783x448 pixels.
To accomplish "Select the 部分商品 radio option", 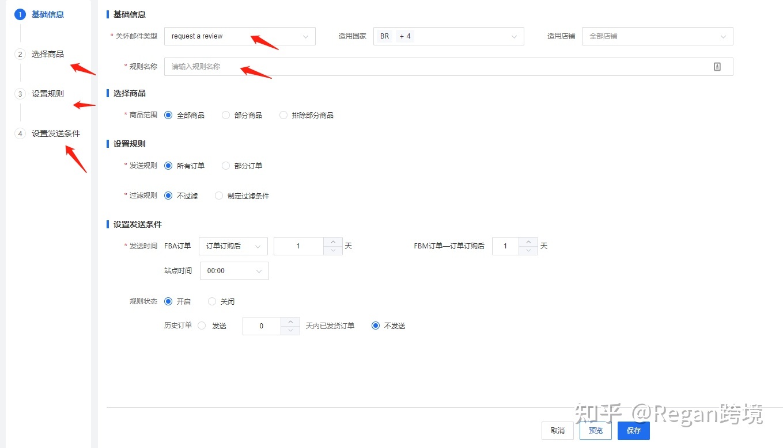I will click(225, 114).
